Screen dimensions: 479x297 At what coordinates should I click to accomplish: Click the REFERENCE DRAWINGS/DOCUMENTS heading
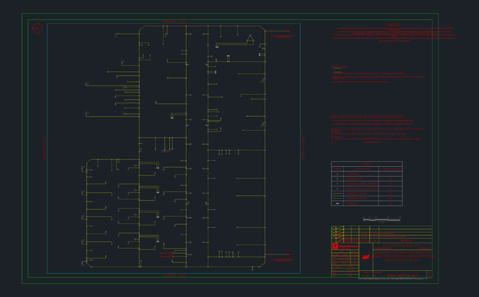(x=368, y=117)
